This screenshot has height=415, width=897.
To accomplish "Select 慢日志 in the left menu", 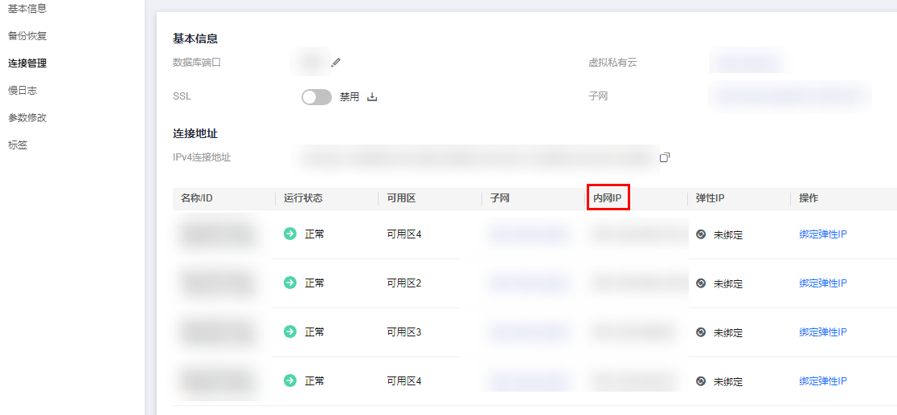I will click(23, 91).
